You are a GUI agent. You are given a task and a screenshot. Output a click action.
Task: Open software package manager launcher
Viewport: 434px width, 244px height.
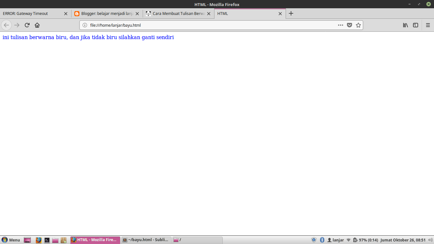point(64,240)
